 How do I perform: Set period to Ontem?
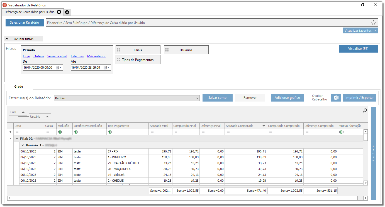[x=38, y=56]
